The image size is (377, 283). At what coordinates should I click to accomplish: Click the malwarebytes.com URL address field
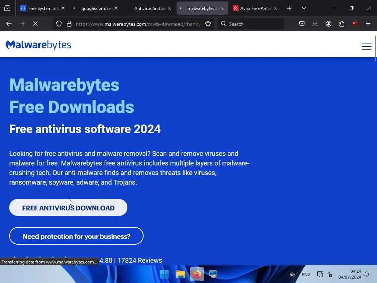pos(138,24)
